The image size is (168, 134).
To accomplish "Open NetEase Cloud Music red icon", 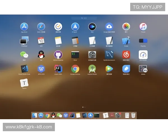I will point(126,55).
